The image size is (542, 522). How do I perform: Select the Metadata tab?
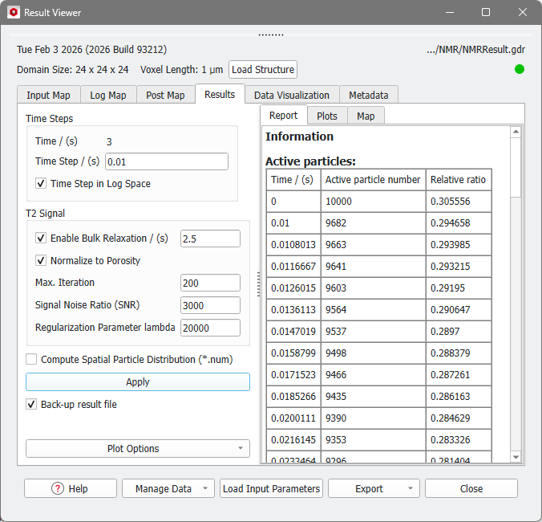[x=368, y=95]
